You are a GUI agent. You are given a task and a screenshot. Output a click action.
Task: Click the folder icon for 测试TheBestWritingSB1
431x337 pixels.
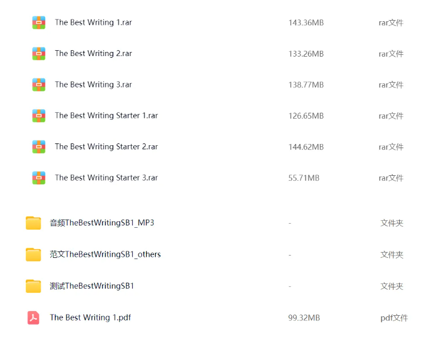point(34,286)
